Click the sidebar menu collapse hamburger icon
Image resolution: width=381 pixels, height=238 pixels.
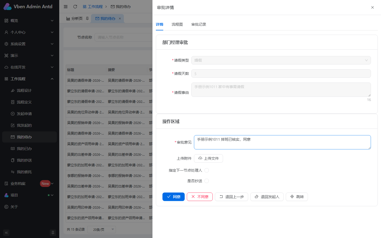coord(66,7)
